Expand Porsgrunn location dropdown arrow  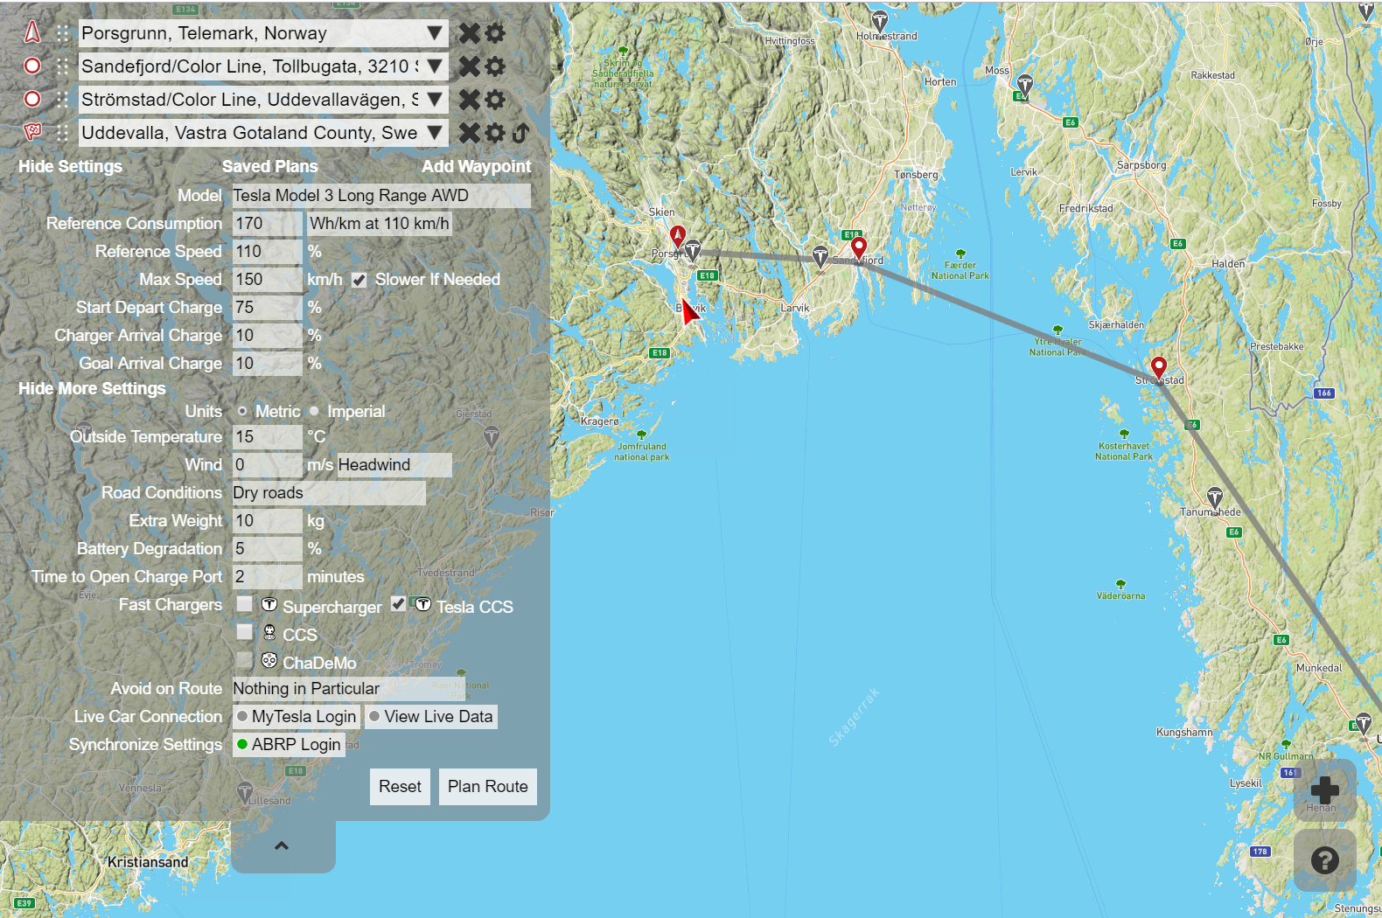[434, 33]
